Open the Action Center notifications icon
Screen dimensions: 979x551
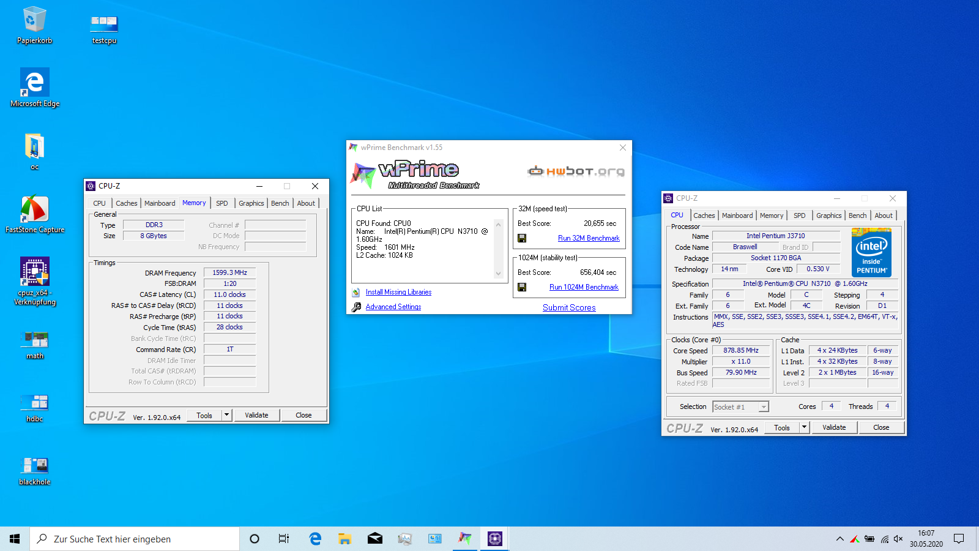coord(959,539)
